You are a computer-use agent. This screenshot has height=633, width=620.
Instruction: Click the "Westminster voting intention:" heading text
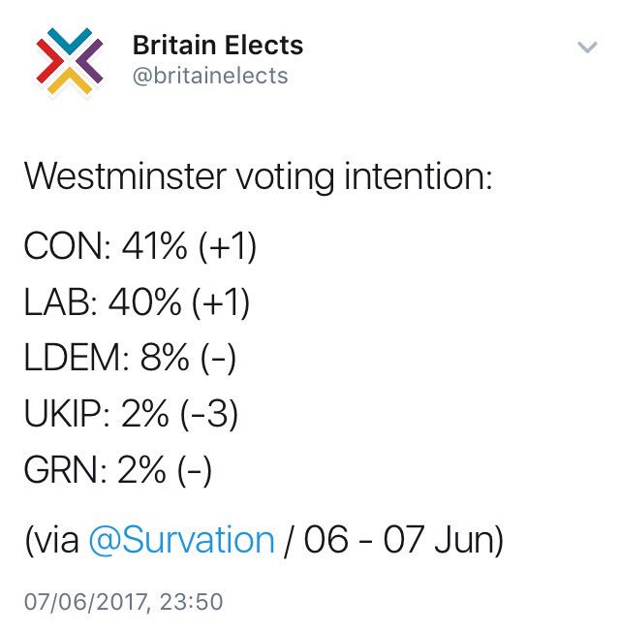click(258, 177)
